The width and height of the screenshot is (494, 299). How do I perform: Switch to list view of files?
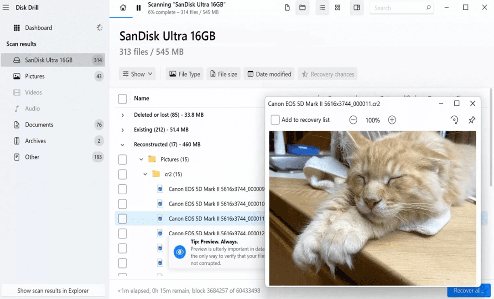click(322, 8)
